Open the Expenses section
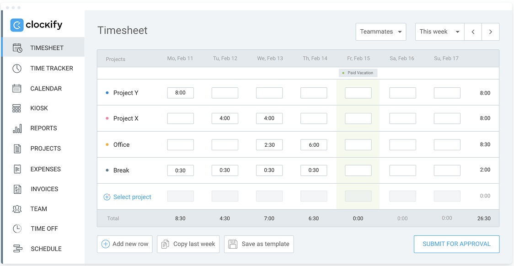 (x=46, y=169)
